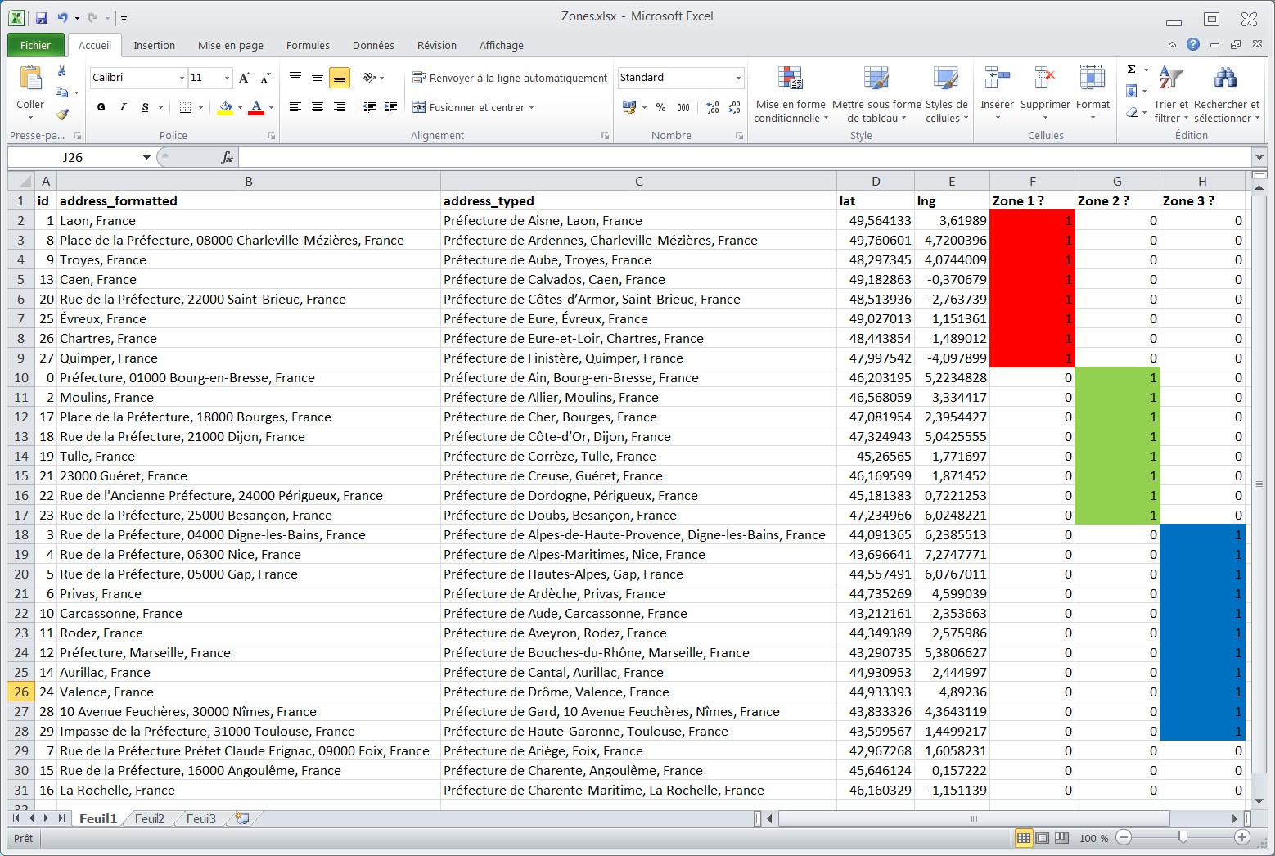Toggle bold formatting (G)
This screenshot has width=1275, height=856.
click(101, 107)
